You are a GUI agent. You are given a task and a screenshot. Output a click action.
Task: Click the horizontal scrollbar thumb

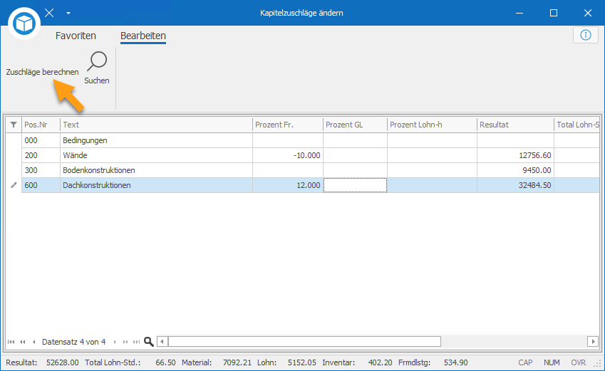click(x=304, y=342)
